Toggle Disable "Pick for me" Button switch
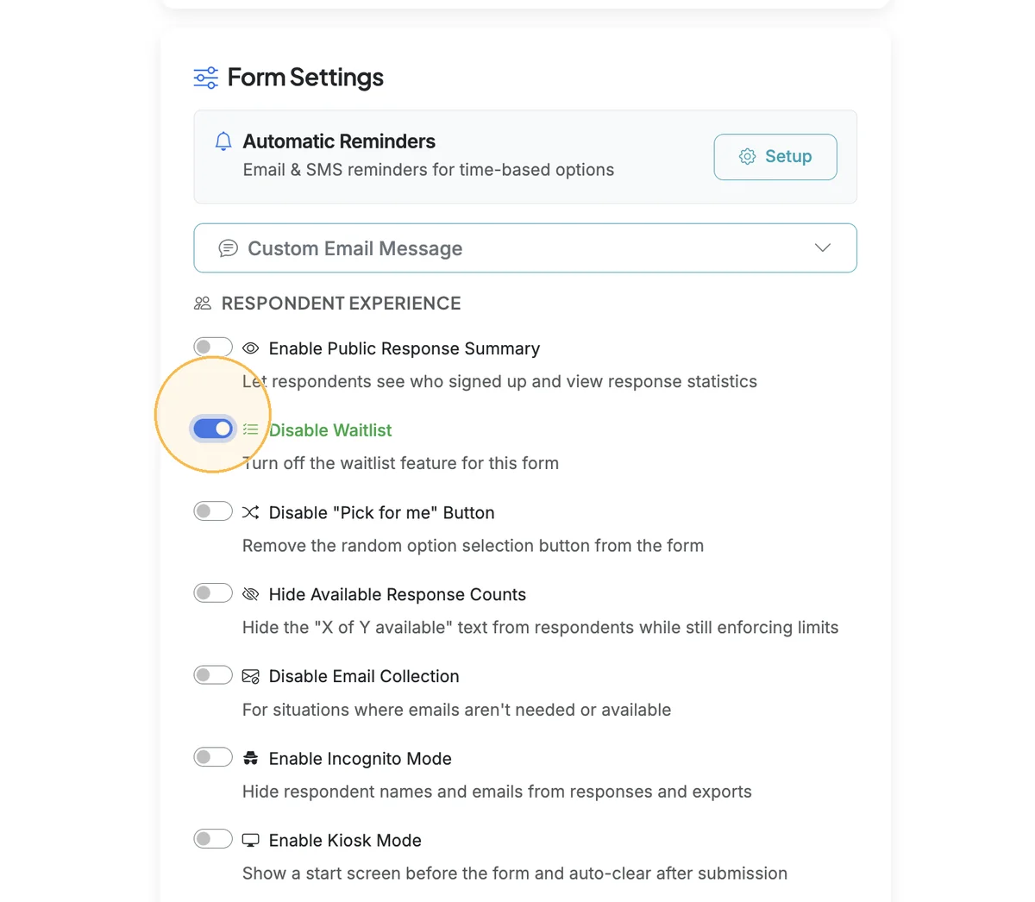Image resolution: width=1035 pixels, height=902 pixels. 213,511
